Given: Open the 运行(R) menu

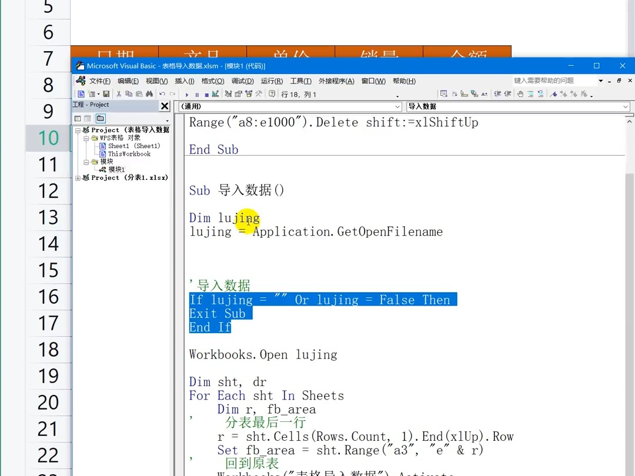Looking at the screenshot, I should [x=272, y=81].
